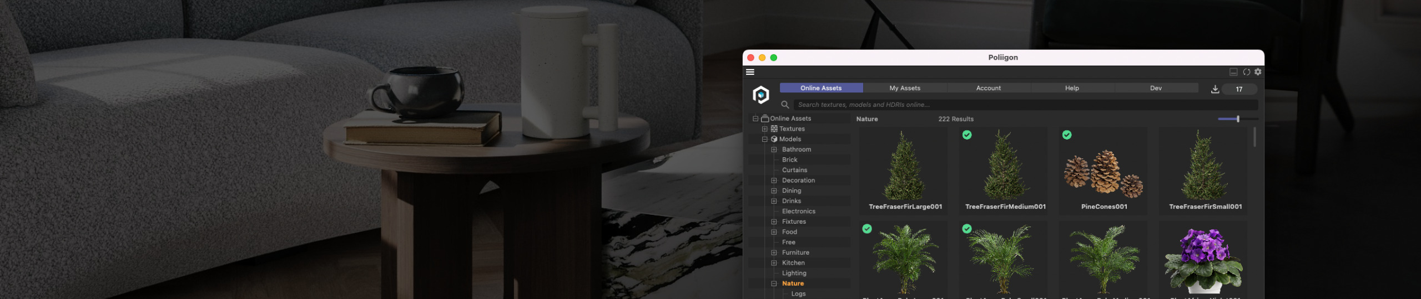The image size is (1421, 299).
Task: Select the Curtains category
Action: pyautogui.click(x=794, y=170)
